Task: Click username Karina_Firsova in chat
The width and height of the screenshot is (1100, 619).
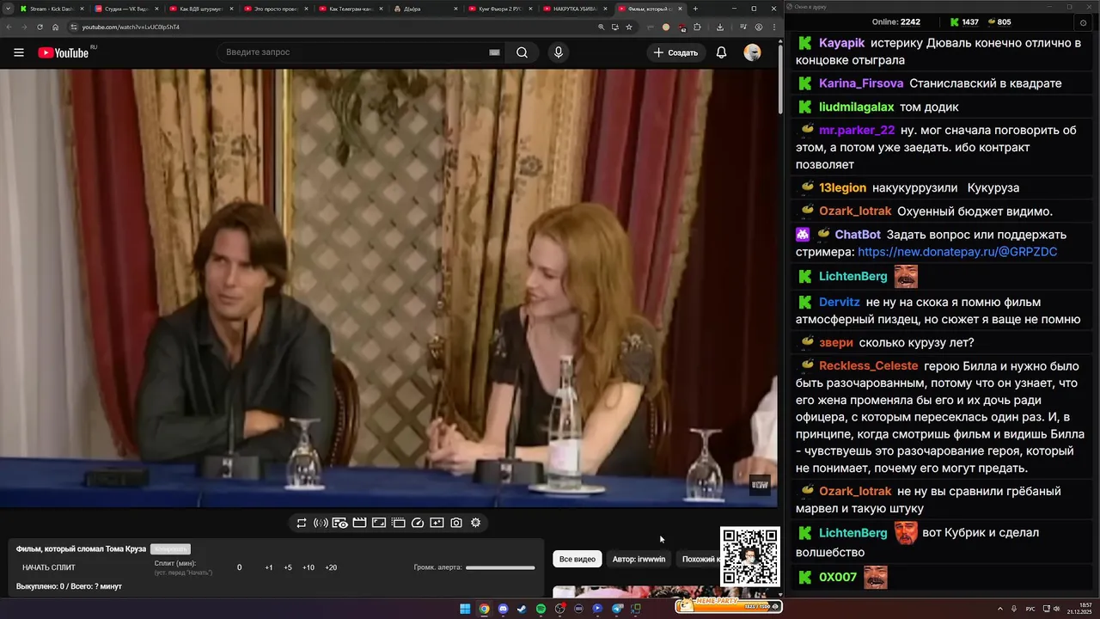Action: (861, 83)
